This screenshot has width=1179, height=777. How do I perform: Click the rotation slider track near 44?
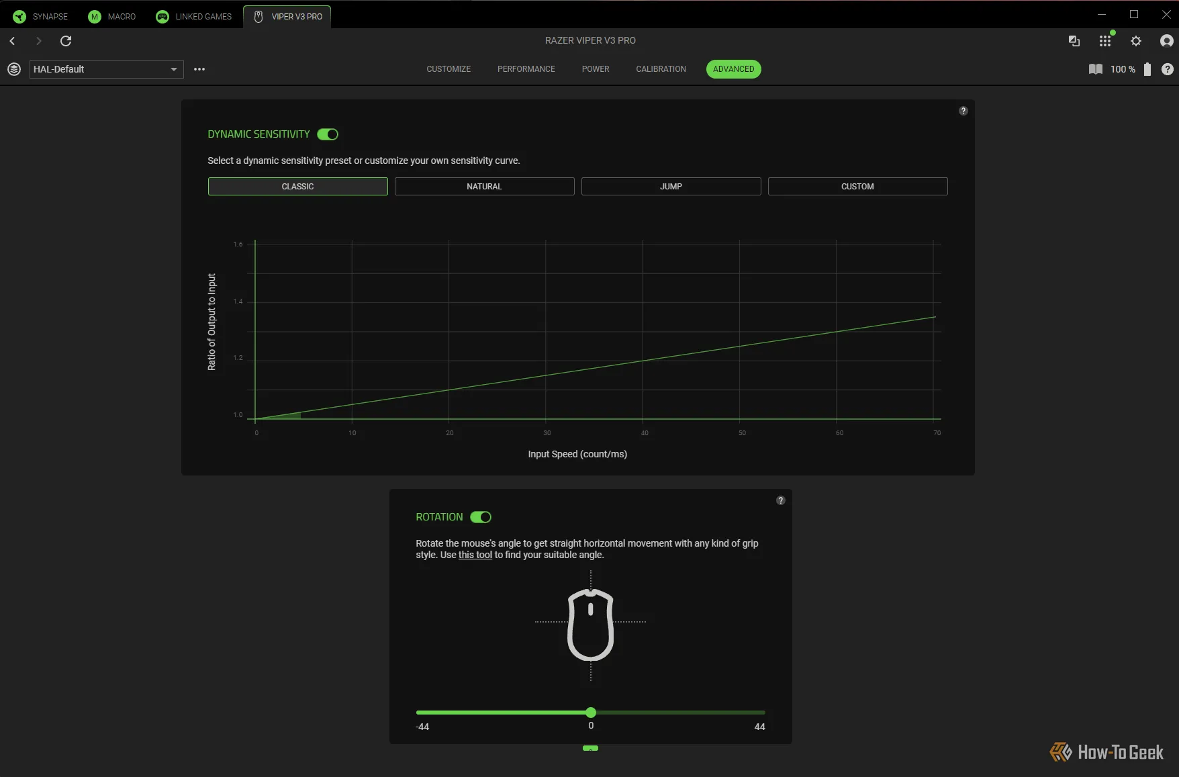759,713
